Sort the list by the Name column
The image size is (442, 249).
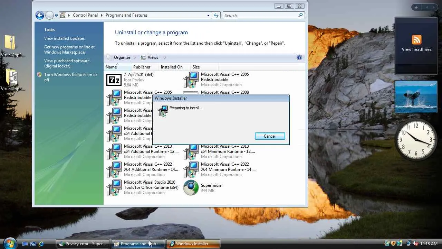117,67
